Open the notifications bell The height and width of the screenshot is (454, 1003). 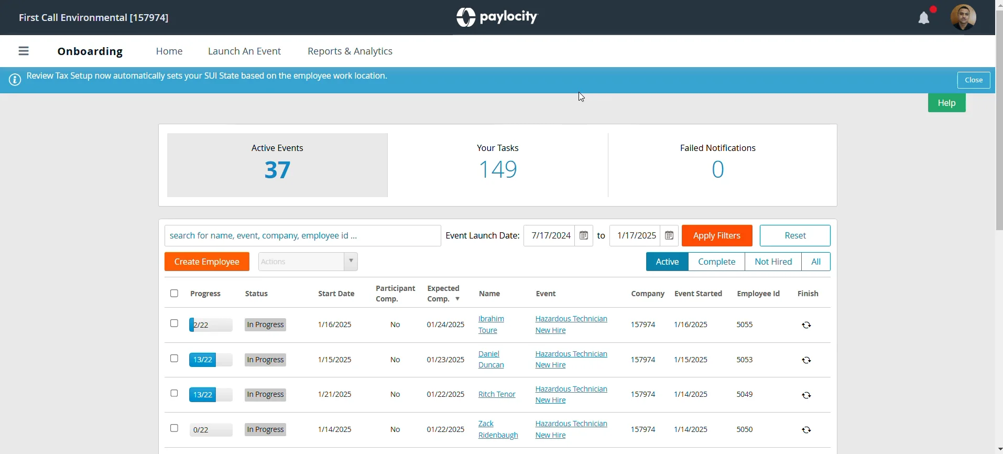924,18
